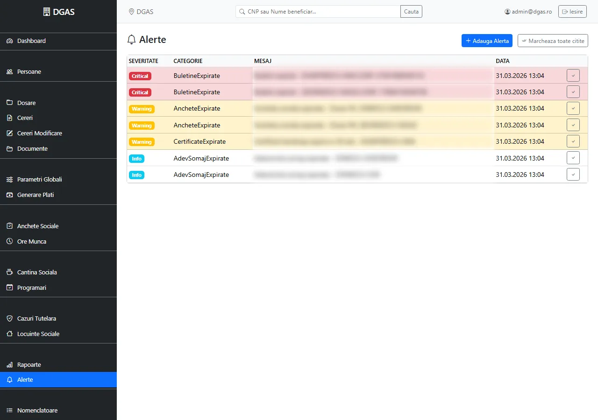Click the Programari calendar icon

click(9, 287)
